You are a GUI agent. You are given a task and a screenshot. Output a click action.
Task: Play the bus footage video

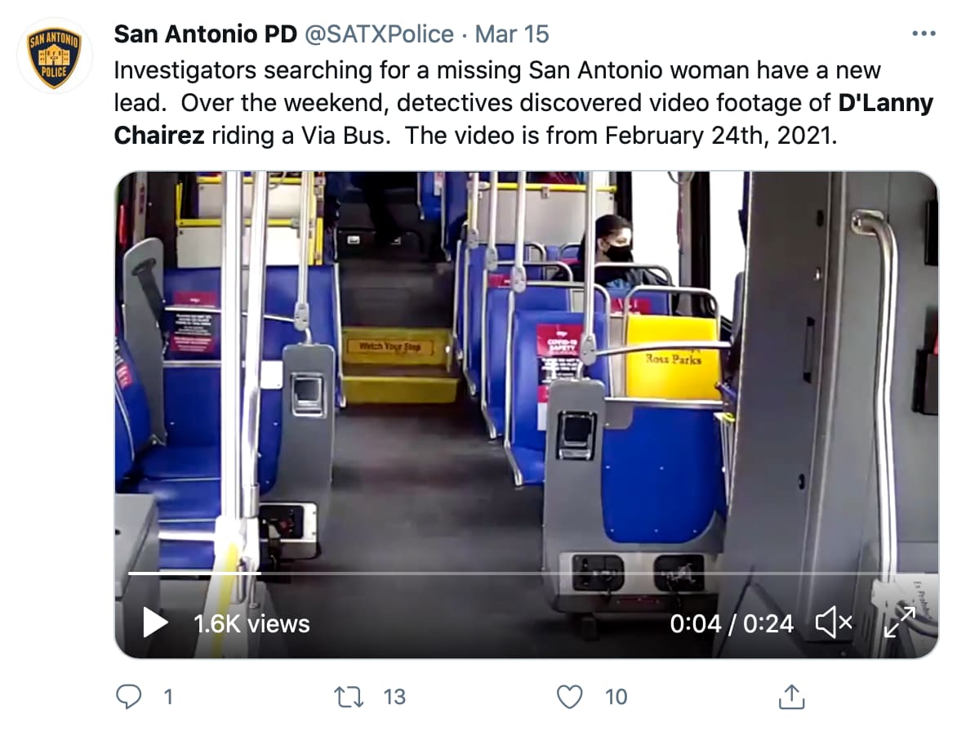coord(155,623)
